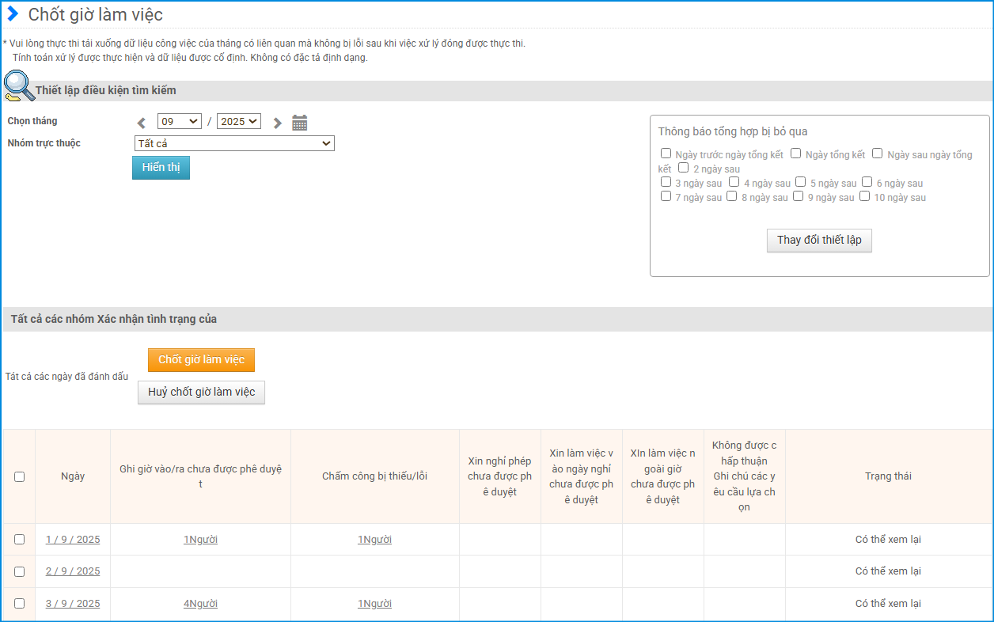Click the next month arrow icon
The image size is (994, 622).
277,123
